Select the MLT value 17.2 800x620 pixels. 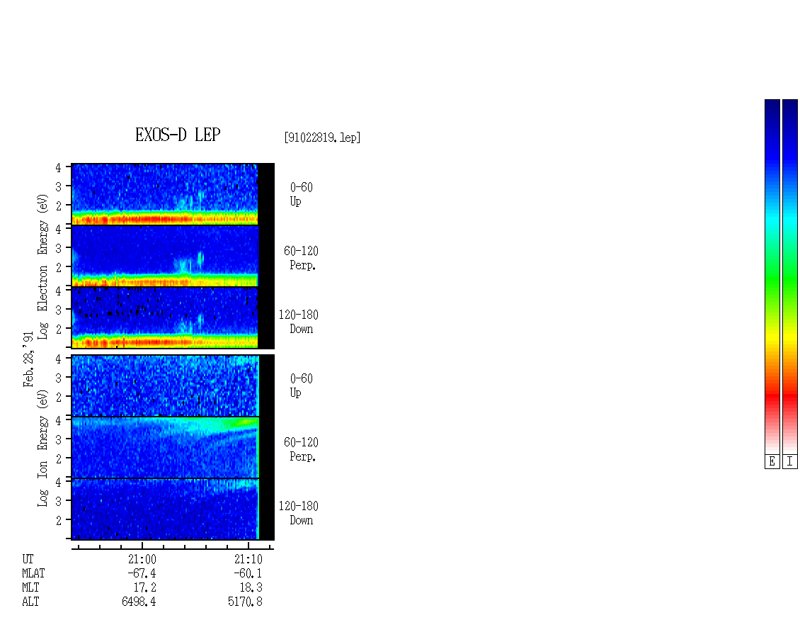(145, 587)
